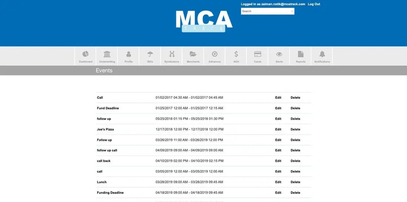Click the 04/18/2019 09:00 AM date range
This screenshot has height=202, width=407.
click(189, 193)
